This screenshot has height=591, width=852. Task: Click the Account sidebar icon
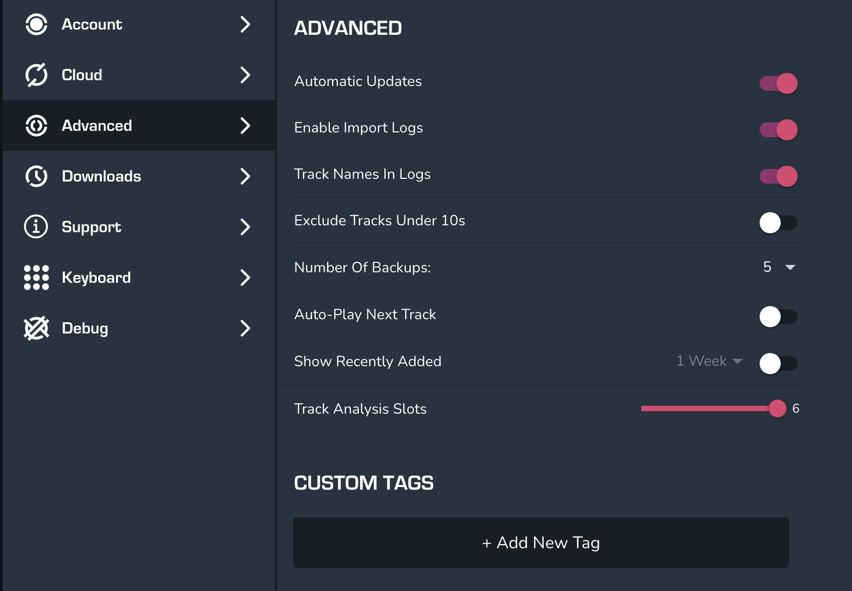pyautogui.click(x=36, y=24)
